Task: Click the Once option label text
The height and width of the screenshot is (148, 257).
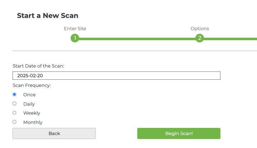Action: (x=29, y=95)
